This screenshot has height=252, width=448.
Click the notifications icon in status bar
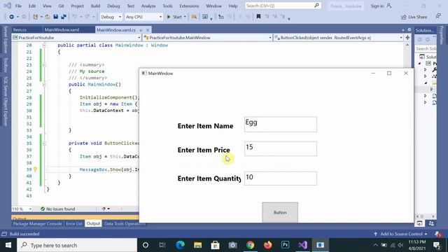click(438, 234)
